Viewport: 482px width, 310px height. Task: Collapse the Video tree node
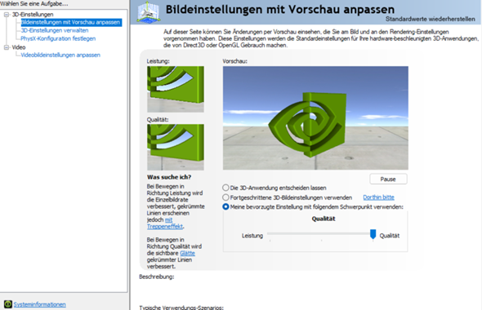click(x=7, y=47)
